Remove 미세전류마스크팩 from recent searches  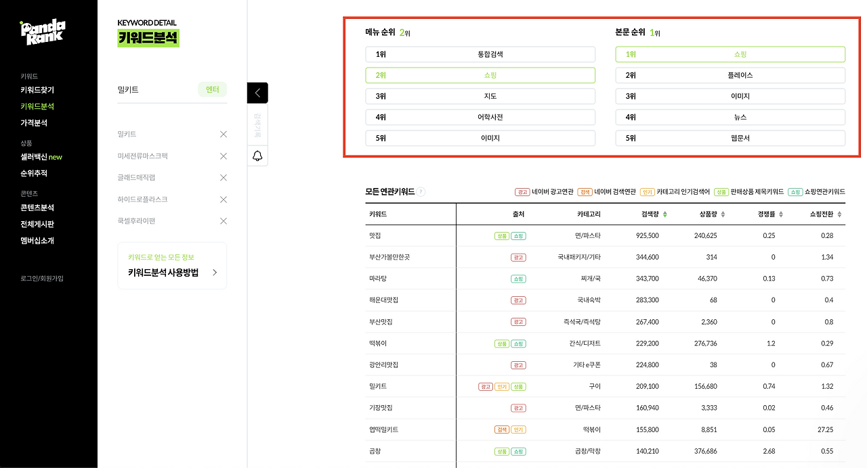[223, 156]
